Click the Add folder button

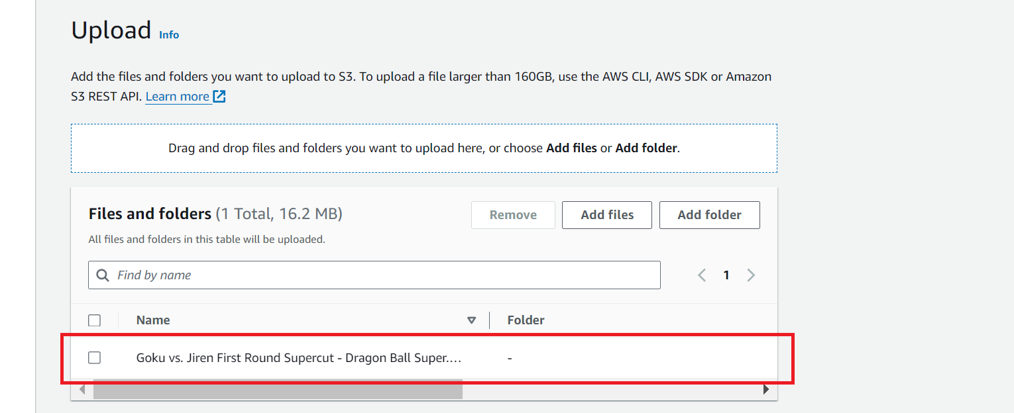pos(709,215)
